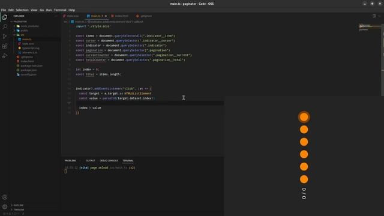Select the main.ts editor tab
The height and width of the screenshot is (216, 384).
pyautogui.click(x=97, y=16)
